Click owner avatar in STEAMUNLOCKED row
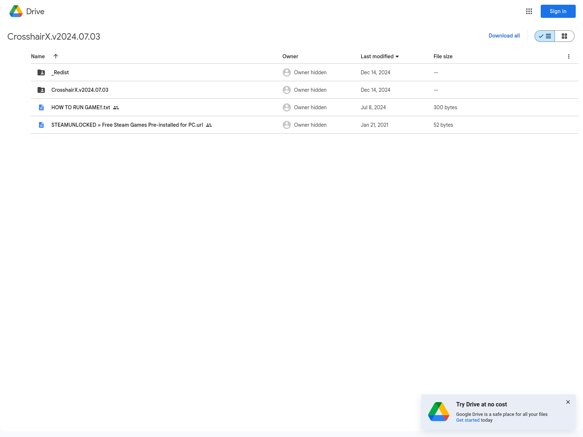Screen dimensions: 583x437 tap(287, 125)
